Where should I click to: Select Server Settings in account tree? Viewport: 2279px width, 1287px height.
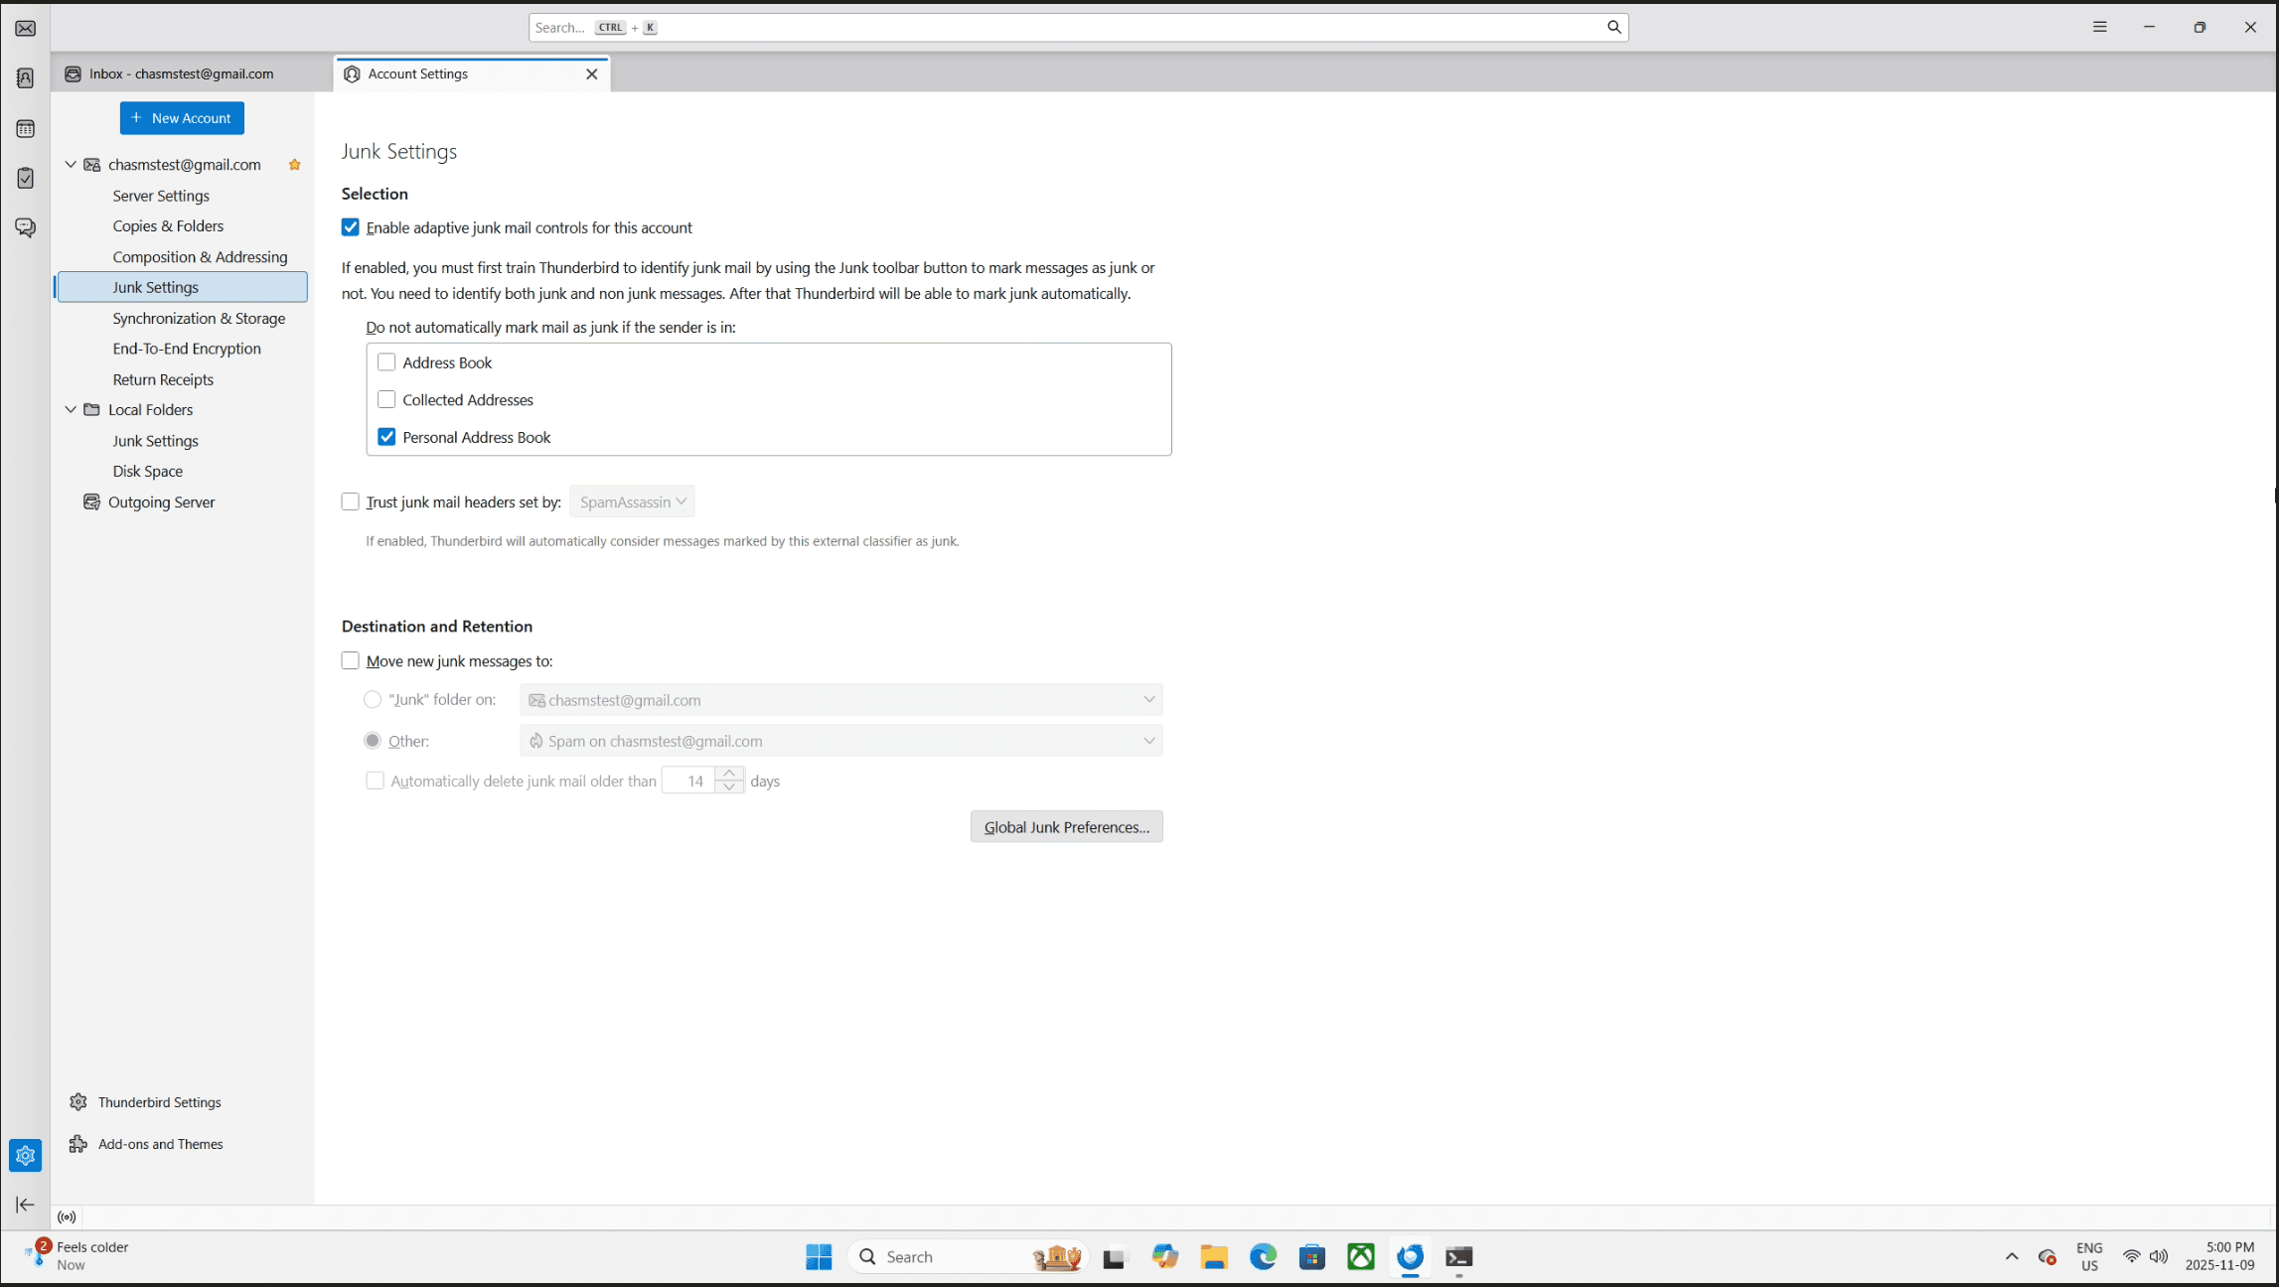click(161, 196)
